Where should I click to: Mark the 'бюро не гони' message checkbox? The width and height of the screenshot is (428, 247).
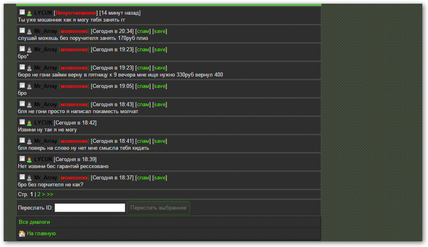pos(22,67)
